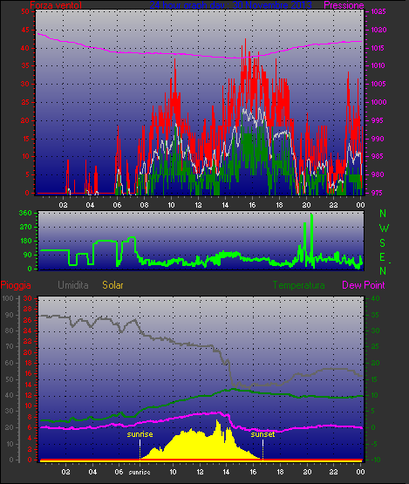
Task: Click the "50" wind speed axis value
Action: tap(25, 11)
